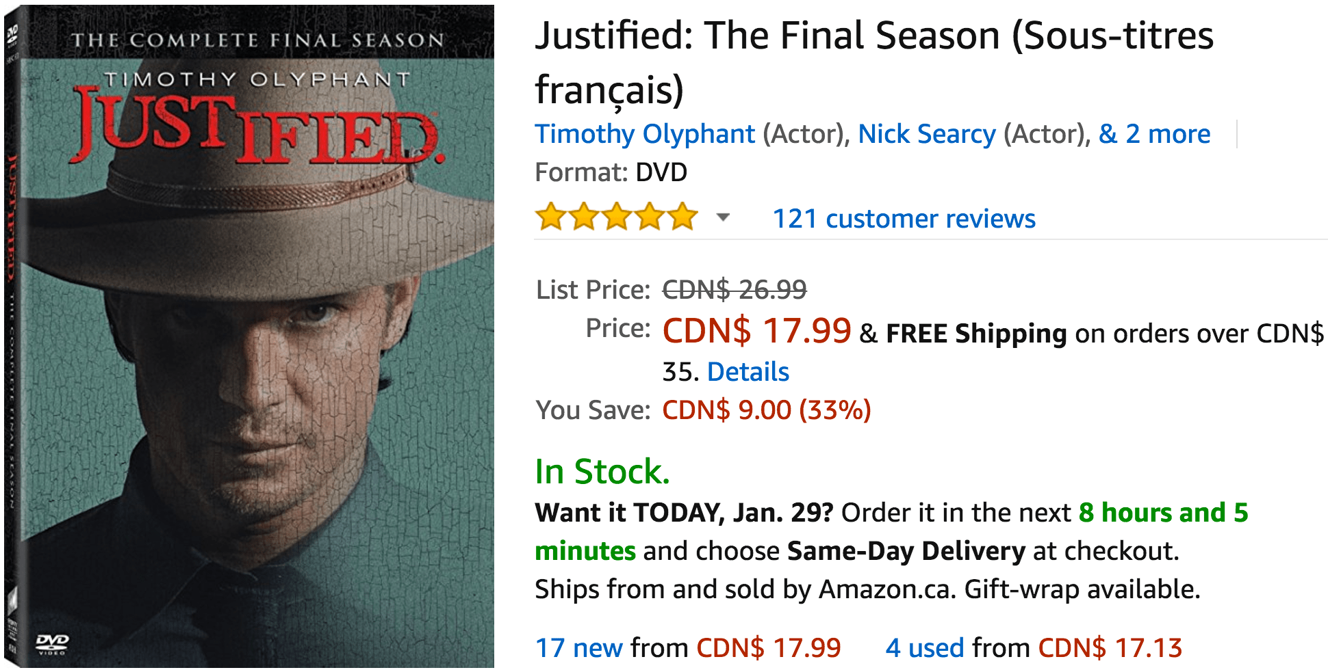Click the In Stock availability text

602,472
